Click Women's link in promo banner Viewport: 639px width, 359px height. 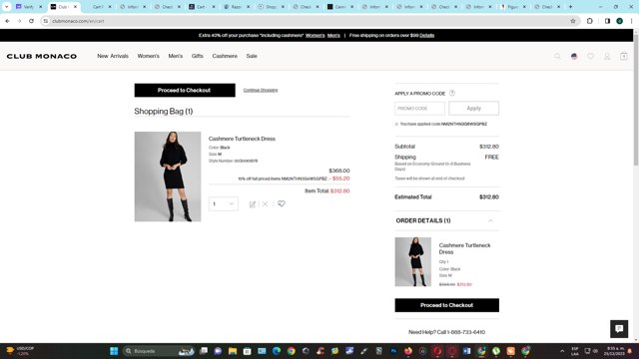(316, 36)
